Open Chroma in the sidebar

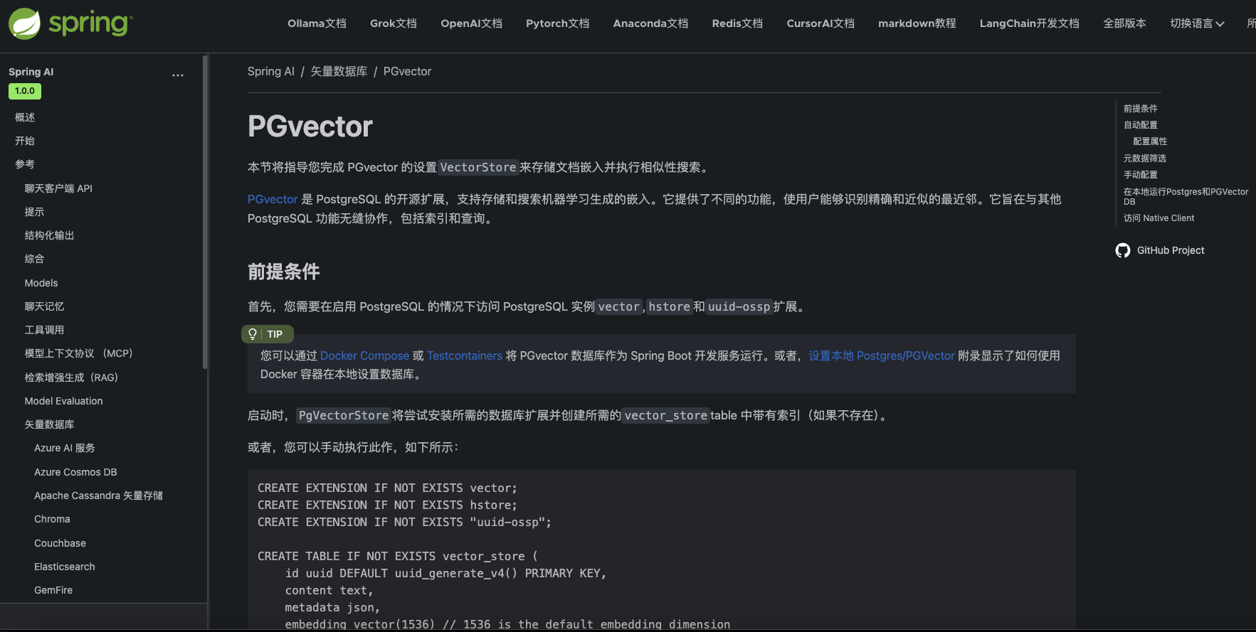click(52, 519)
